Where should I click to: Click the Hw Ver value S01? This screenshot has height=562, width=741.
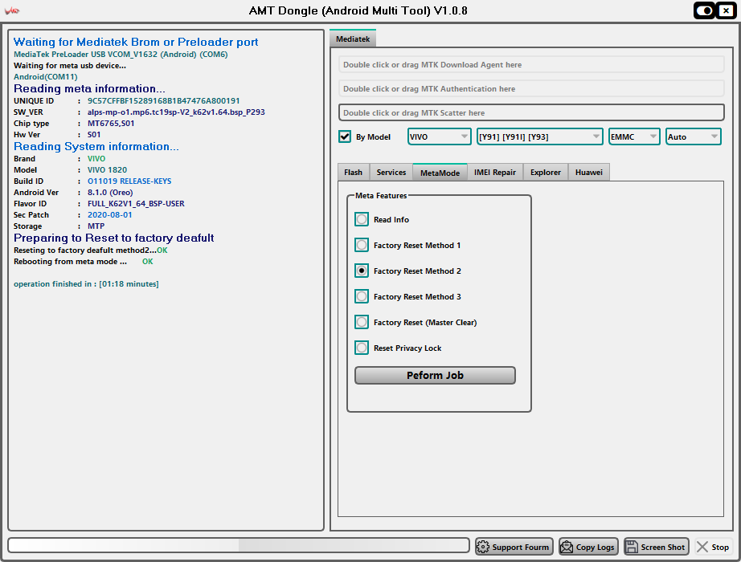click(94, 135)
